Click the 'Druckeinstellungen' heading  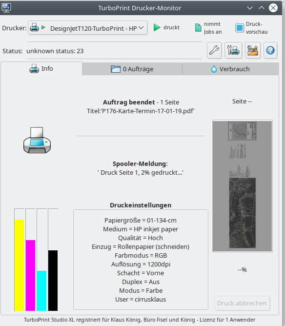(x=141, y=205)
